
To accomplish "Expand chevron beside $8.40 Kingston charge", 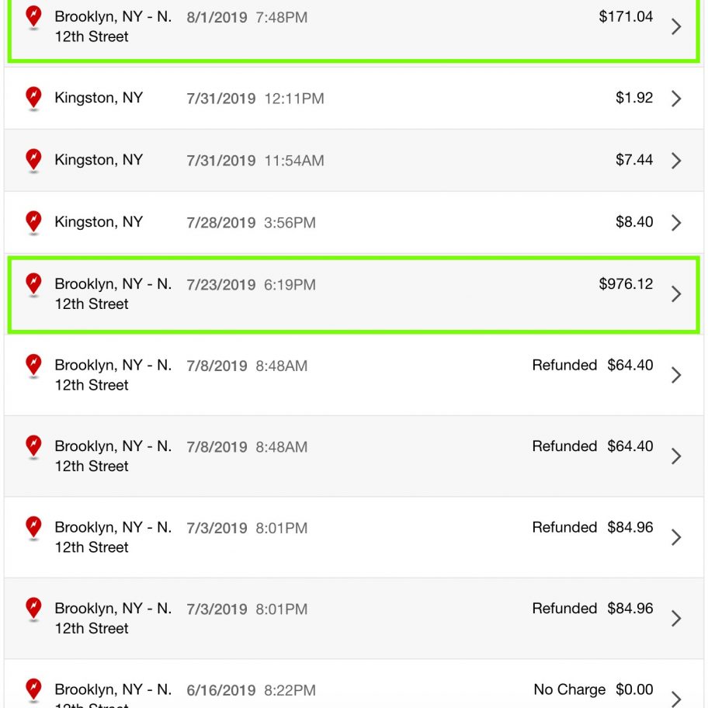I will tap(676, 223).
